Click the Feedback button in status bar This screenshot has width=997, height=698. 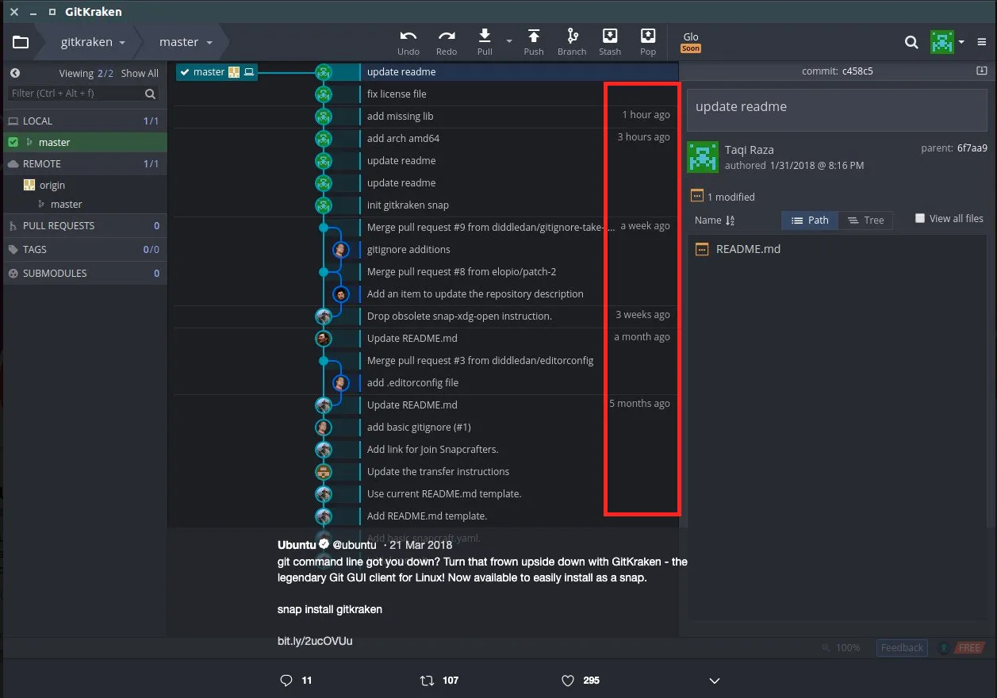(902, 648)
